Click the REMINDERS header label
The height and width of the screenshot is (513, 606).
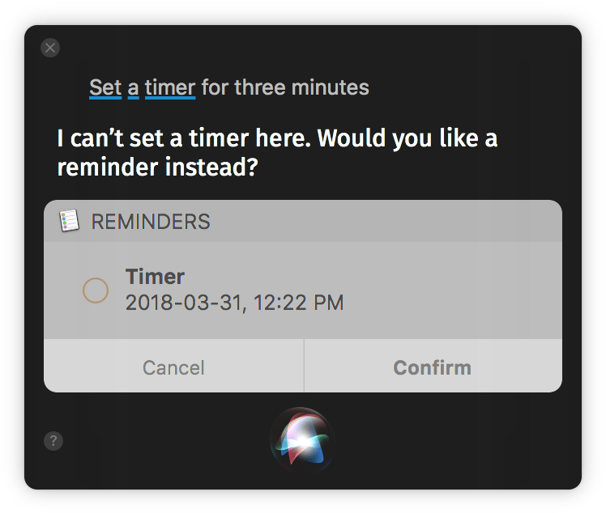tap(151, 222)
